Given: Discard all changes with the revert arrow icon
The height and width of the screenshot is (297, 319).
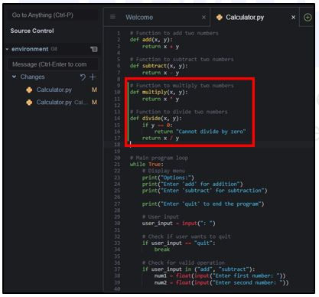Looking at the screenshot, I should [x=83, y=77].
